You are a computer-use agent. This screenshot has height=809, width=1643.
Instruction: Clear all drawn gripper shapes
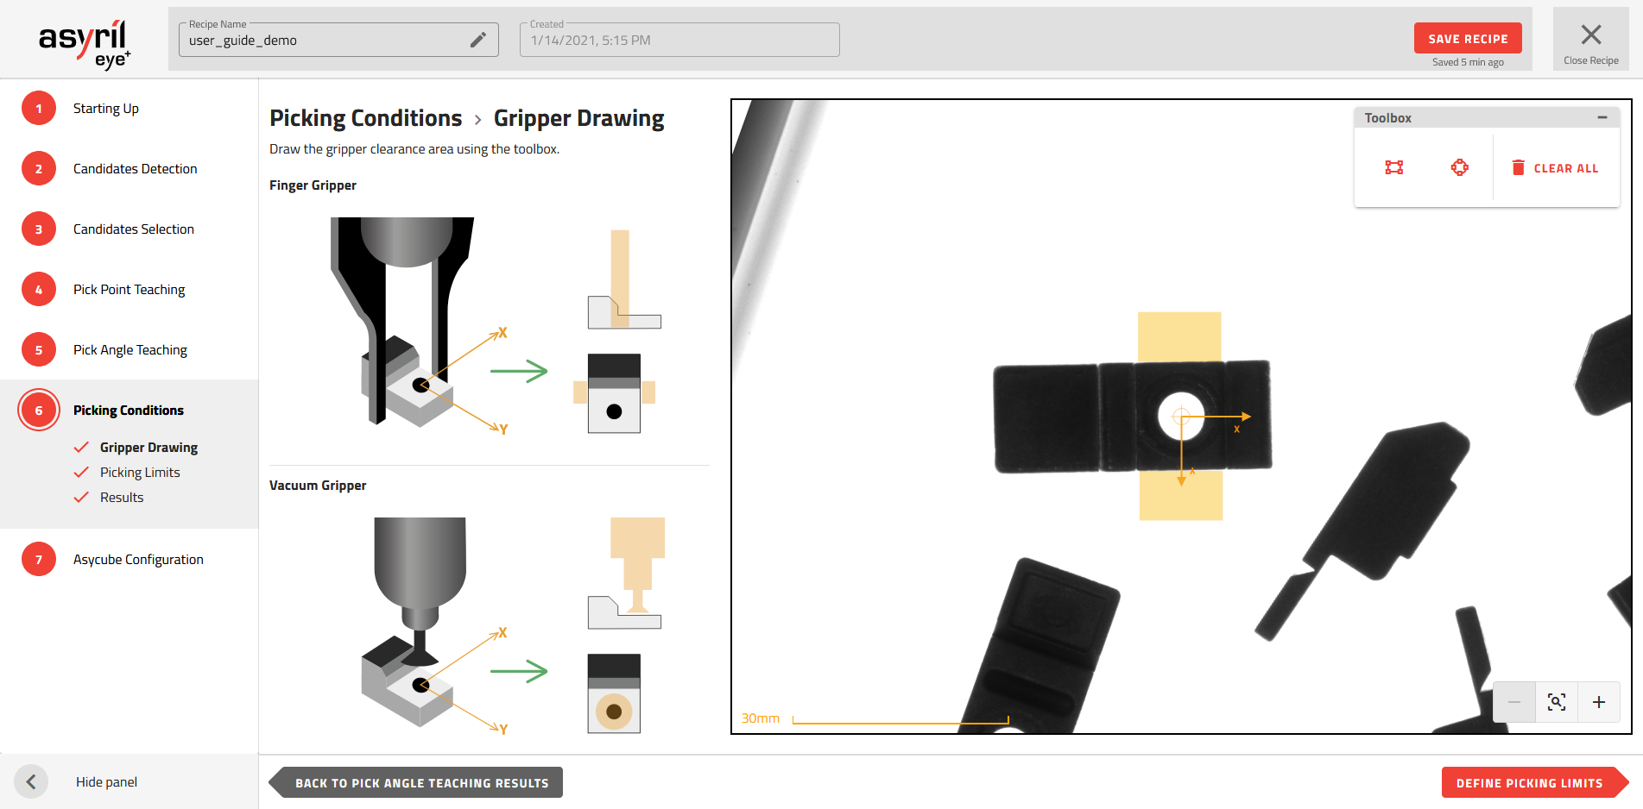1555,168
